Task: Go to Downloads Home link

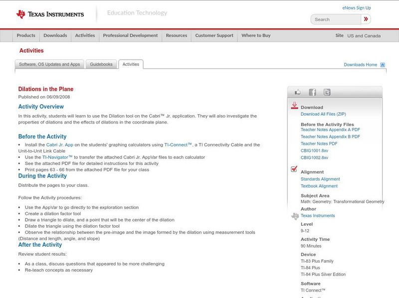Action: (x=360, y=65)
